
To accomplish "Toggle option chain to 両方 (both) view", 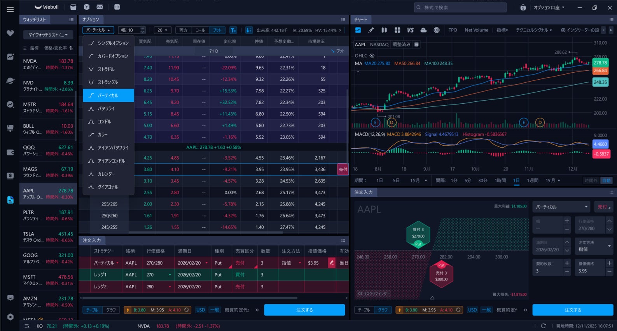I will pos(184,30).
